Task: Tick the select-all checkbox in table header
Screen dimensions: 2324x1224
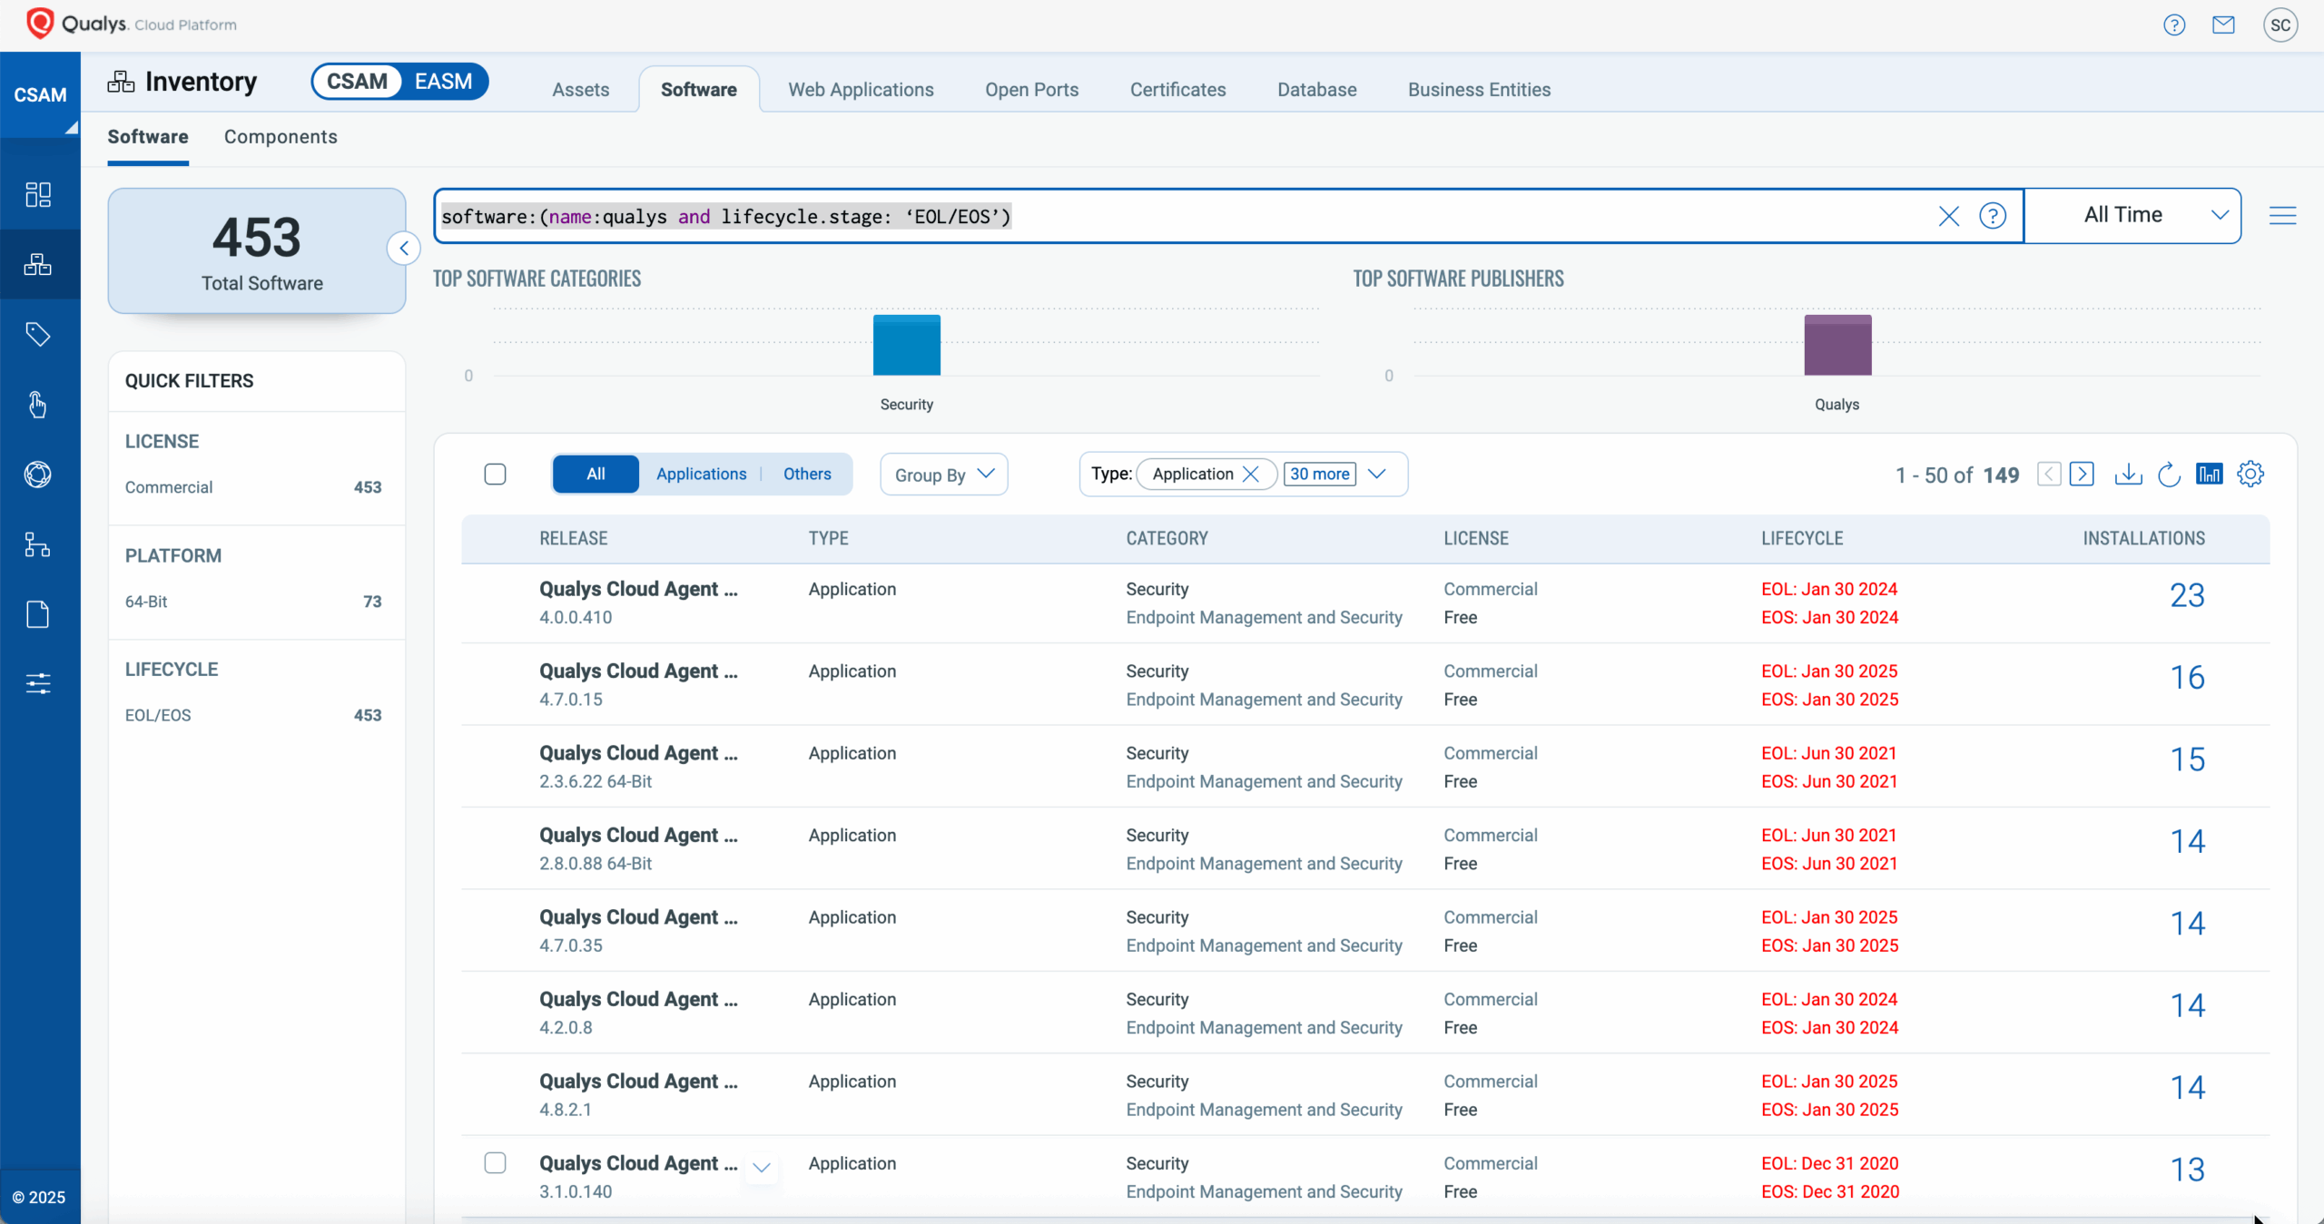Action: pos(495,474)
